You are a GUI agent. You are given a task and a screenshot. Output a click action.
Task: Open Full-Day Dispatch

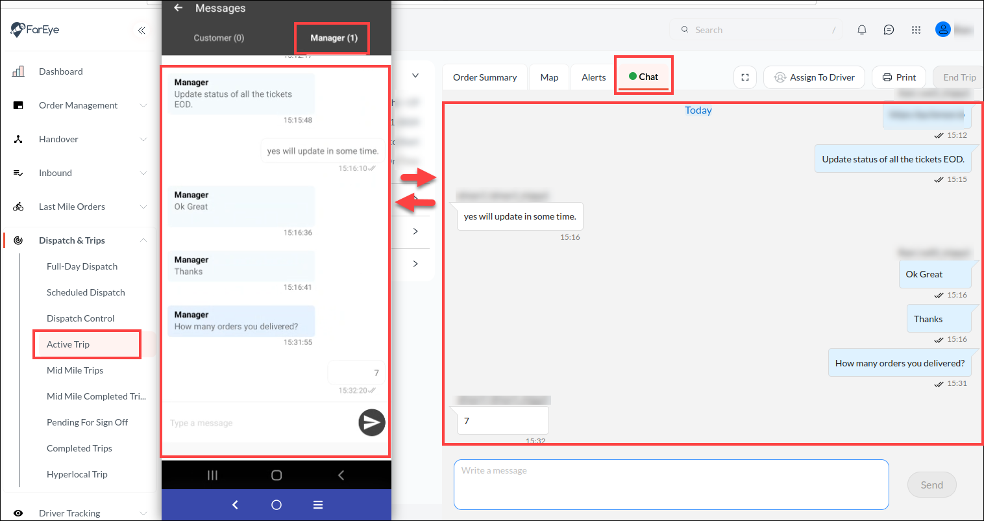click(82, 266)
